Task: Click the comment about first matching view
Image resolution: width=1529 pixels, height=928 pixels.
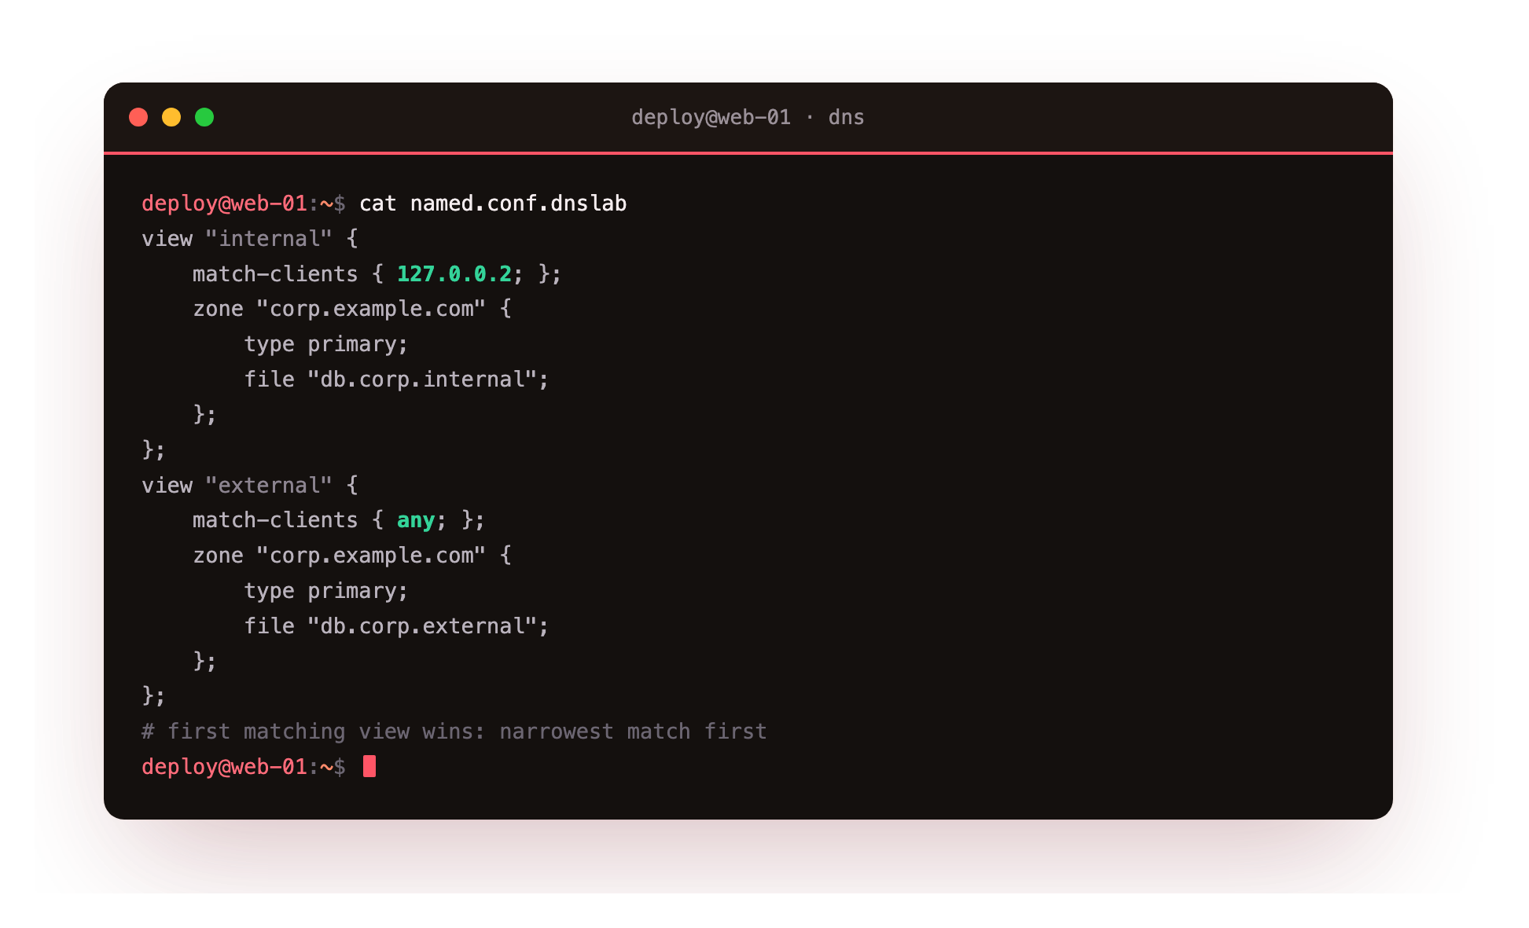Action: [x=454, y=732]
